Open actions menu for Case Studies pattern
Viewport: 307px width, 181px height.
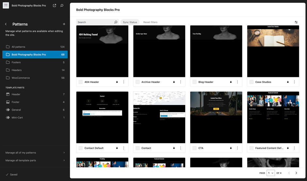tap(294, 82)
